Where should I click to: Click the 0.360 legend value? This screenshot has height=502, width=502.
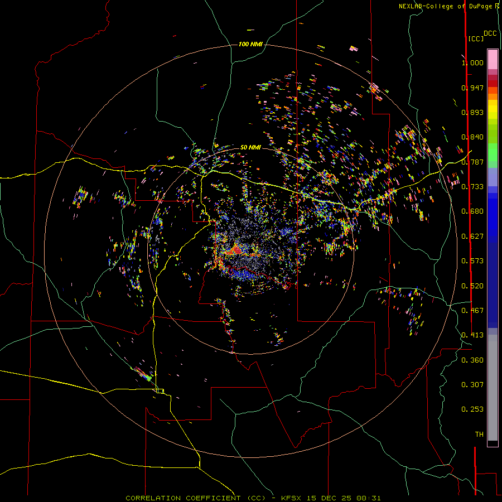(472, 360)
